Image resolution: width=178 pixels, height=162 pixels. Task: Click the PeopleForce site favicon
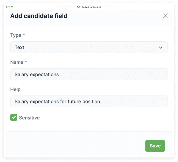tap(79, 7)
